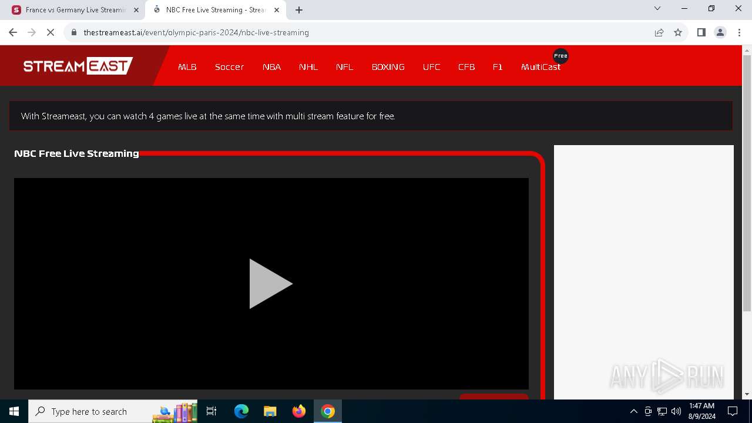Show hidden system tray icons
752x423 pixels.
click(x=633, y=411)
